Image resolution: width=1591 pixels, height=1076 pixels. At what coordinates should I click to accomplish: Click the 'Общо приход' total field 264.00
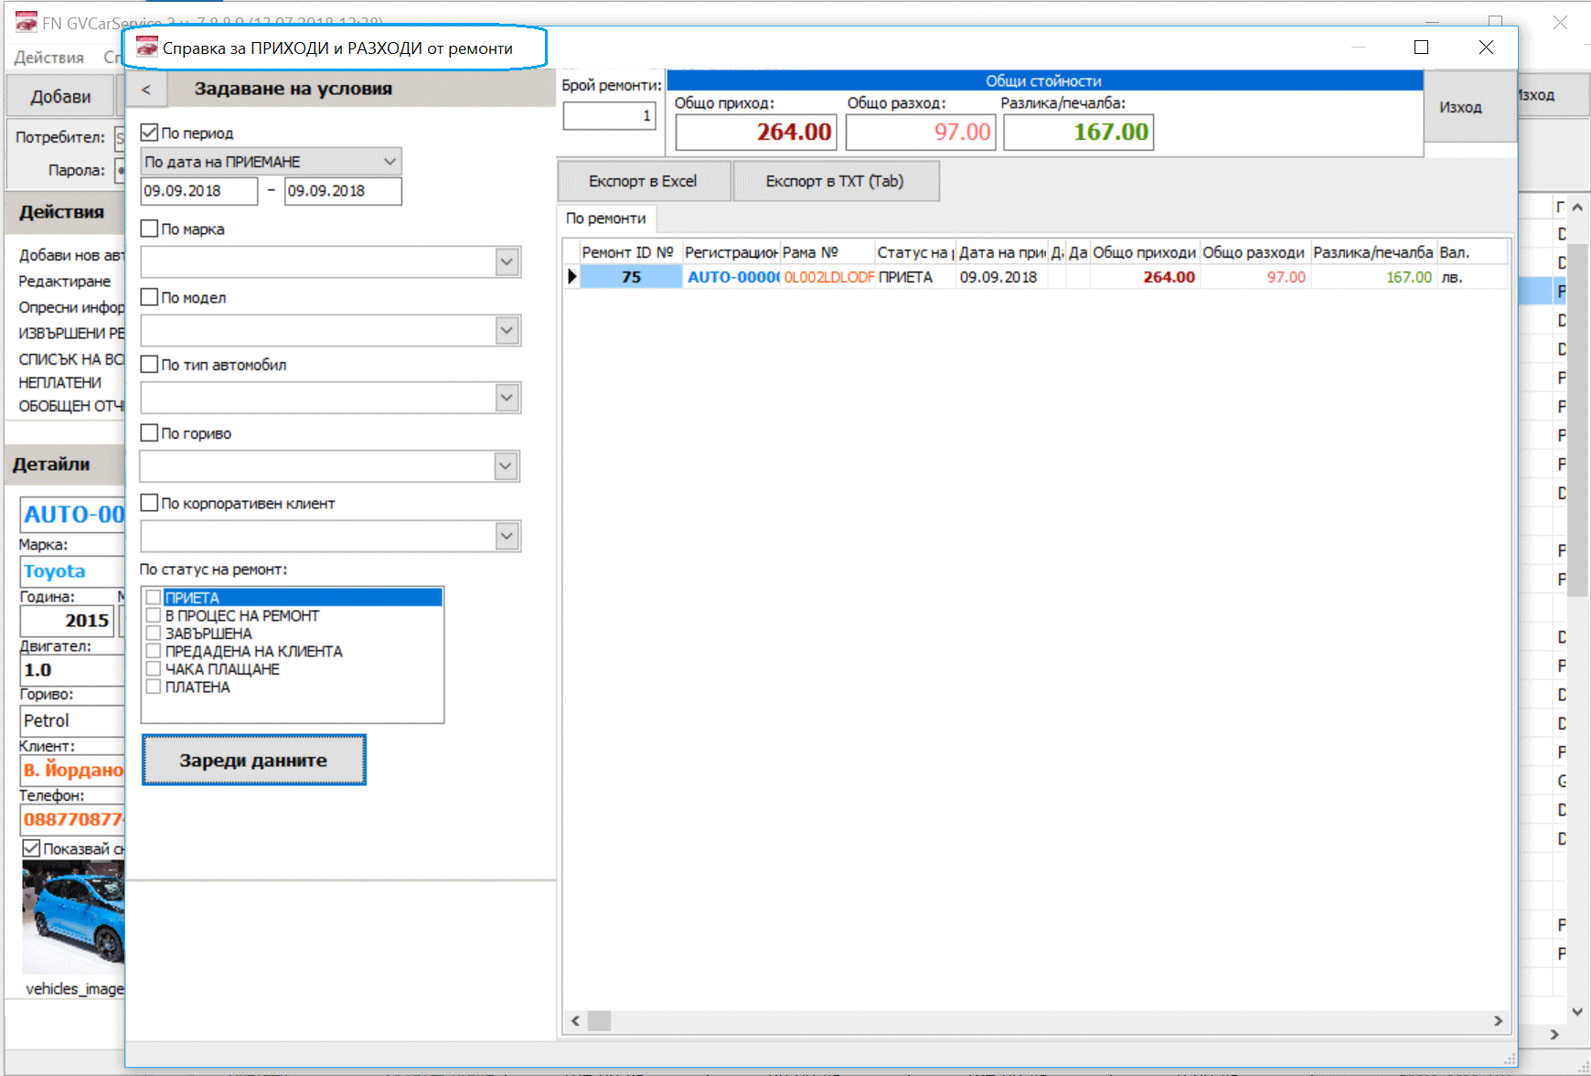755,133
